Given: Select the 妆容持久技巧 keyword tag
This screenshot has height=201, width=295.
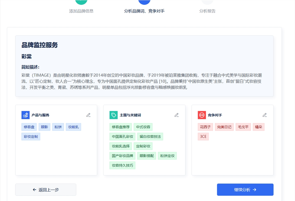Looking at the screenshot, I should [x=122, y=166].
